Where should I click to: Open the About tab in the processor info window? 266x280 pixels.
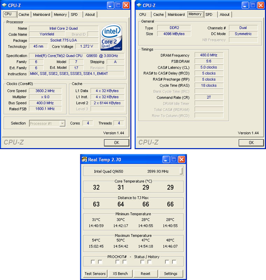pos(90,15)
